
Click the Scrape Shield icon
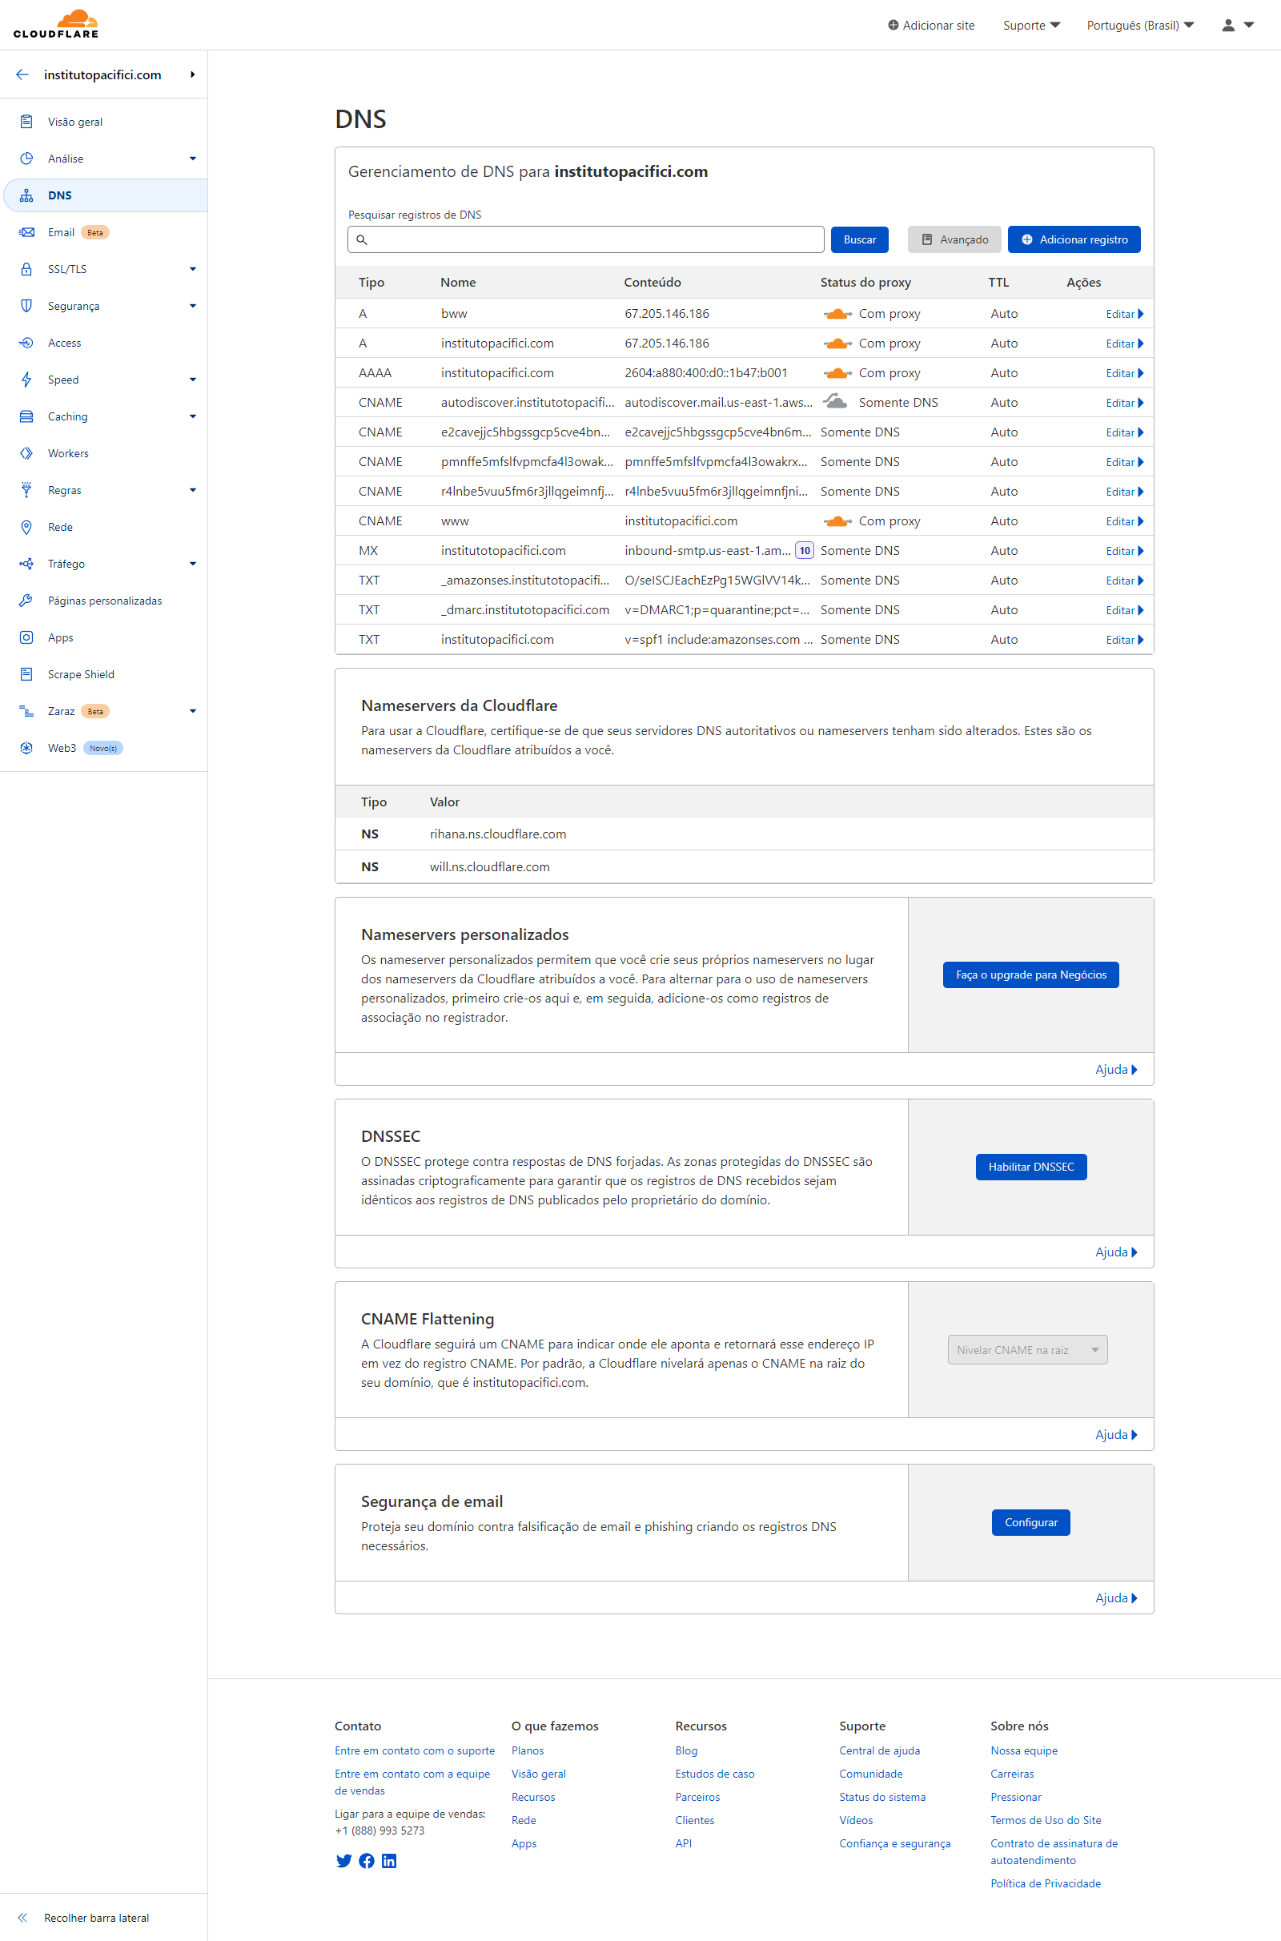pos(26,674)
